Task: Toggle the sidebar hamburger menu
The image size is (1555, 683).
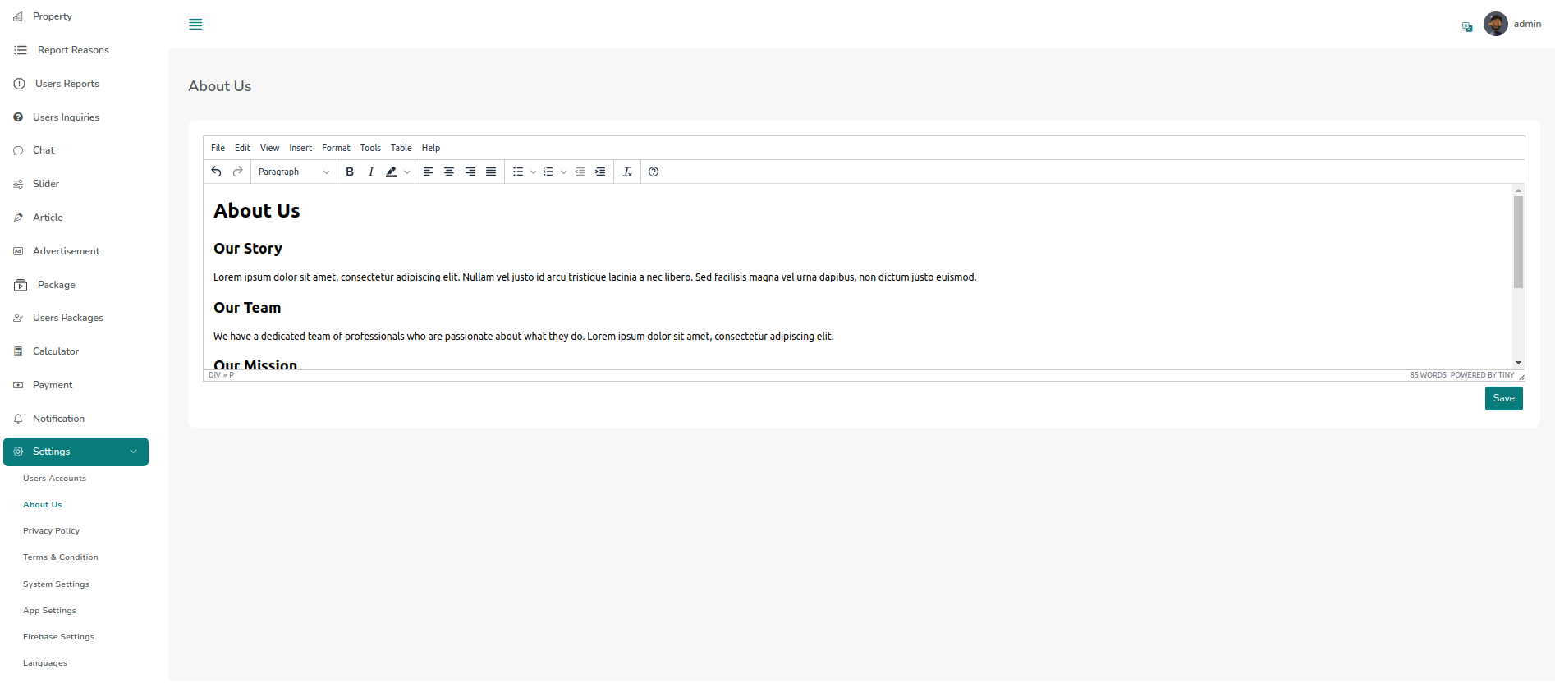Action: (x=195, y=25)
